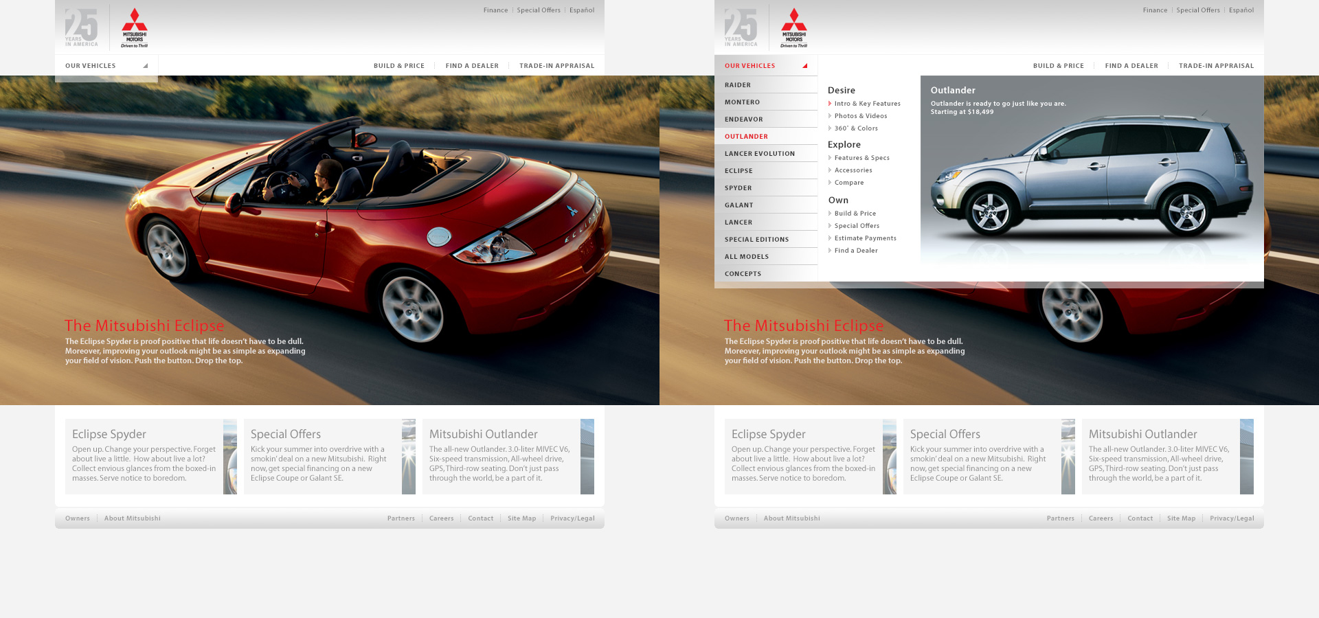Open Build & Price in right navigation bar
The width and height of the screenshot is (1319, 618).
point(1059,66)
